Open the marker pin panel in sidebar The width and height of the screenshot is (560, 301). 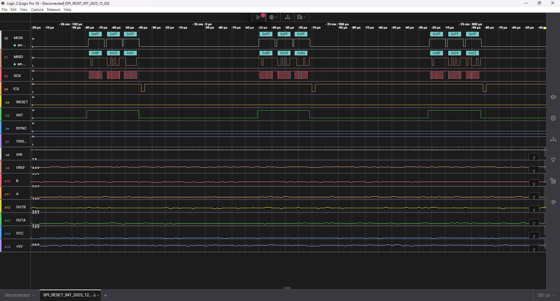pyautogui.click(x=553, y=160)
